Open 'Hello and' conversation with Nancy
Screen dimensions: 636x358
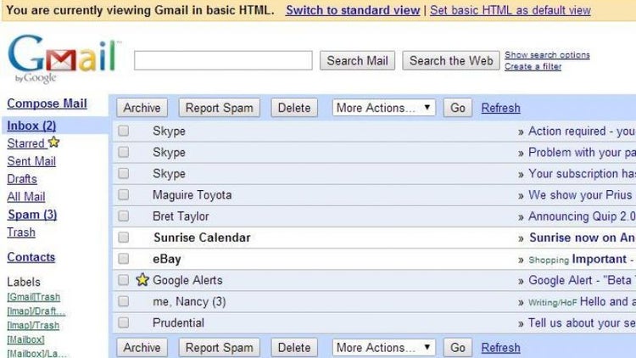click(x=608, y=301)
